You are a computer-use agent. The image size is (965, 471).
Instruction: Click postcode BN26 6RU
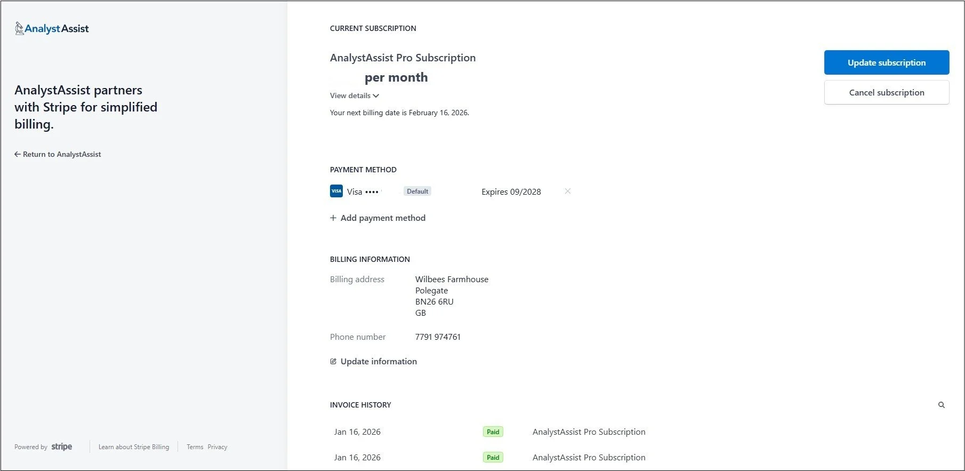(x=435, y=301)
